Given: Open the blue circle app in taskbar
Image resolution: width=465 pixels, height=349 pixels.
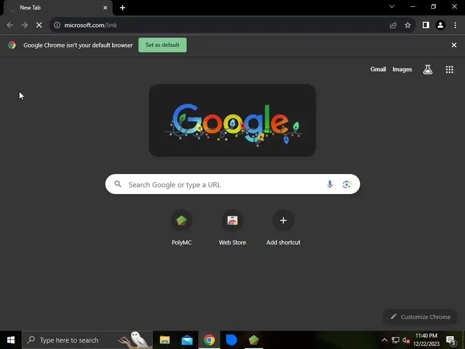Looking at the screenshot, I should pos(232,340).
